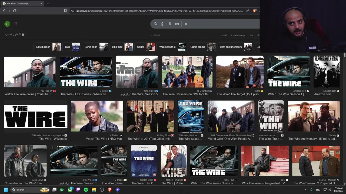
Task: Open the Prime Video 'The Wire, Season 5' image
Action: coord(137,72)
